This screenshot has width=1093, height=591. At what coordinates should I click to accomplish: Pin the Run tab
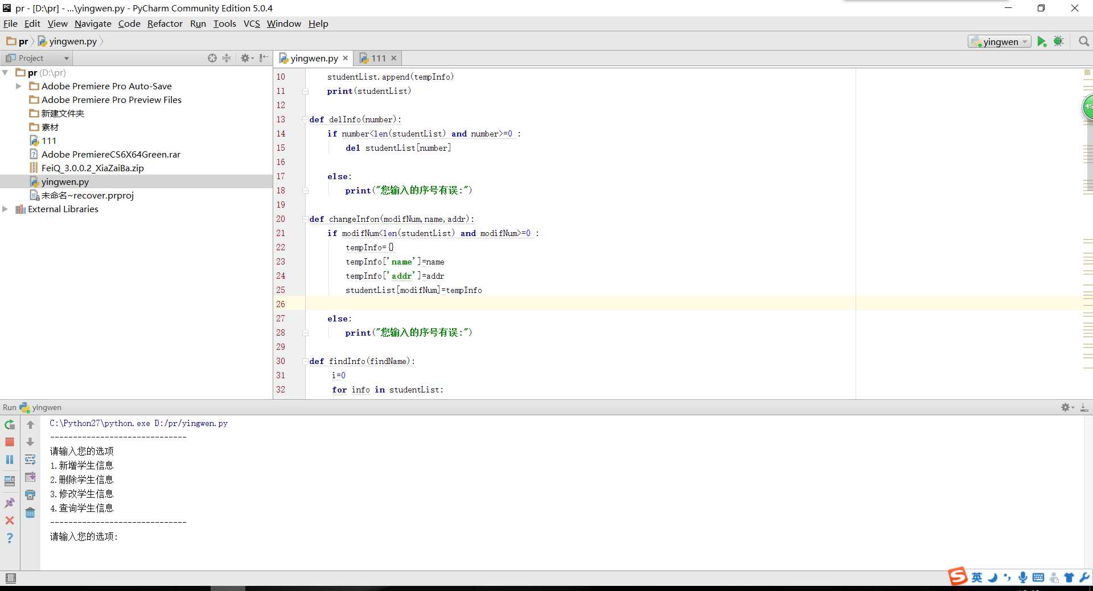click(x=10, y=503)
